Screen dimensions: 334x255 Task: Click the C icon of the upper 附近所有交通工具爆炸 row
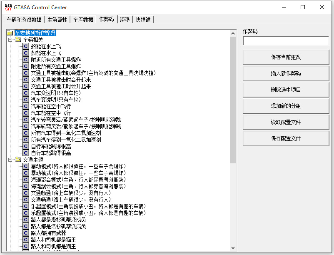[26, 60]
